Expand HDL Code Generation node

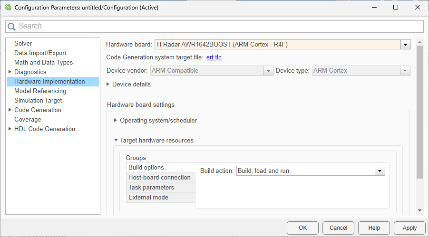[x=10, y=129]
